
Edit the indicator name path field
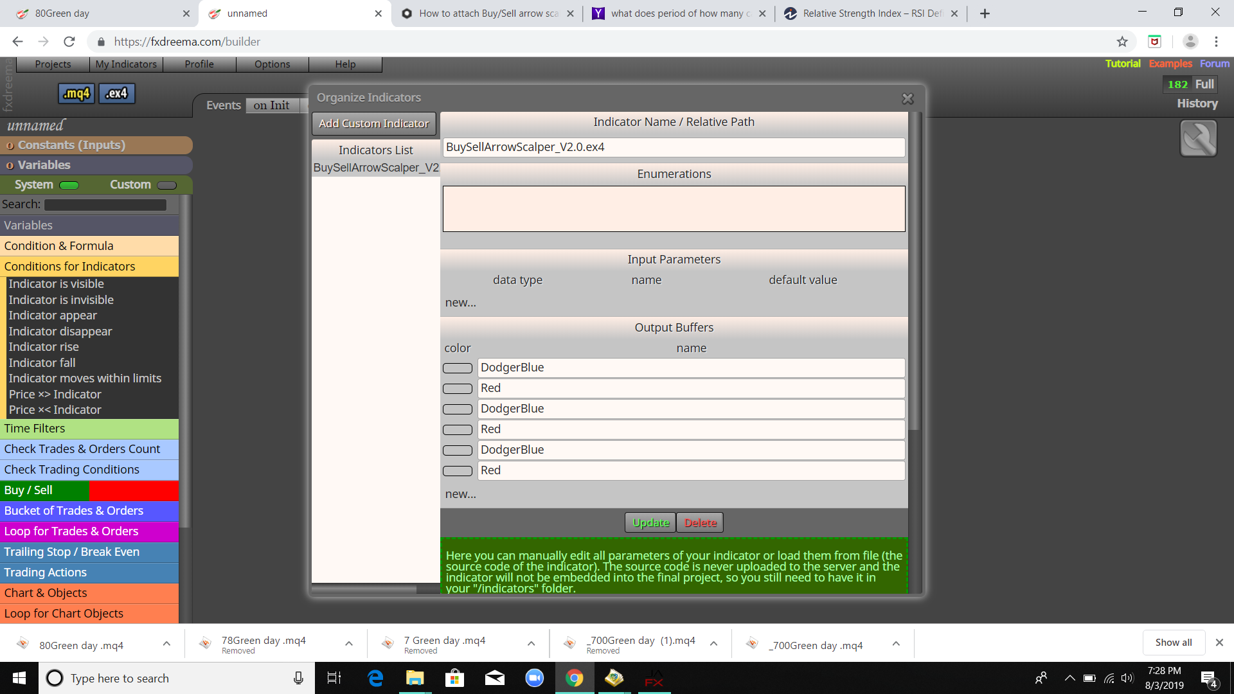[x=674, y=147]
